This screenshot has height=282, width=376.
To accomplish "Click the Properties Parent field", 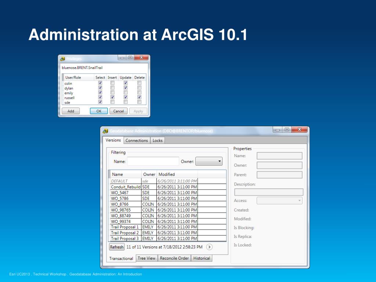I will (279, 175).
